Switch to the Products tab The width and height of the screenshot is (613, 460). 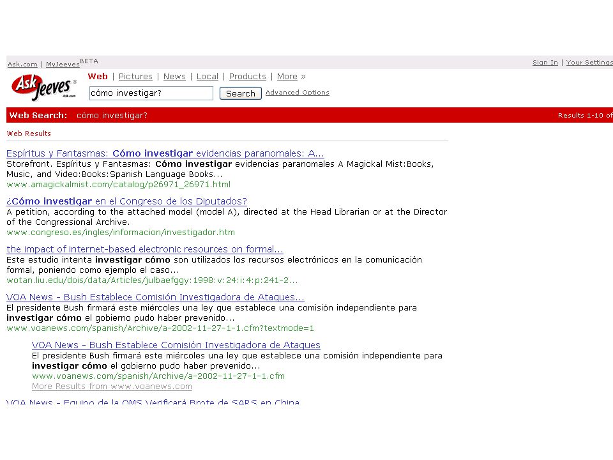[x=248, y=76]
